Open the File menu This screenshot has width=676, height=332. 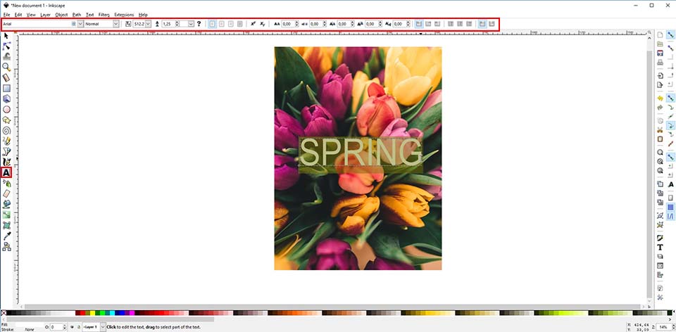click(x=6, y=15)
